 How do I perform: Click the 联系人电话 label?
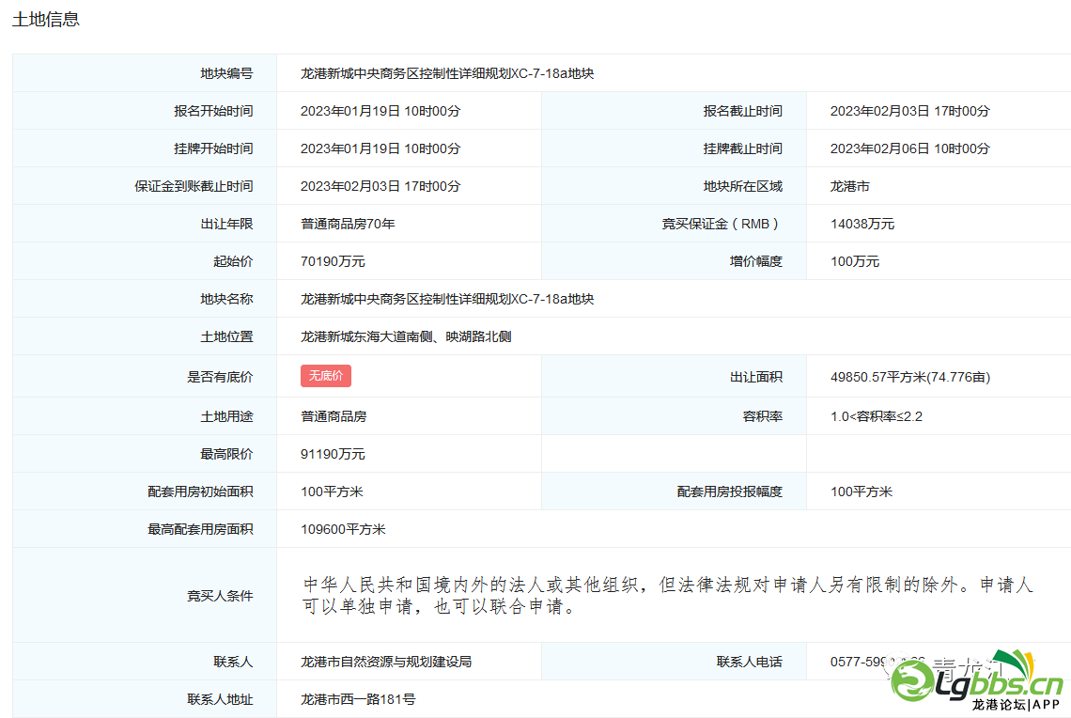(x=750, y=662)
